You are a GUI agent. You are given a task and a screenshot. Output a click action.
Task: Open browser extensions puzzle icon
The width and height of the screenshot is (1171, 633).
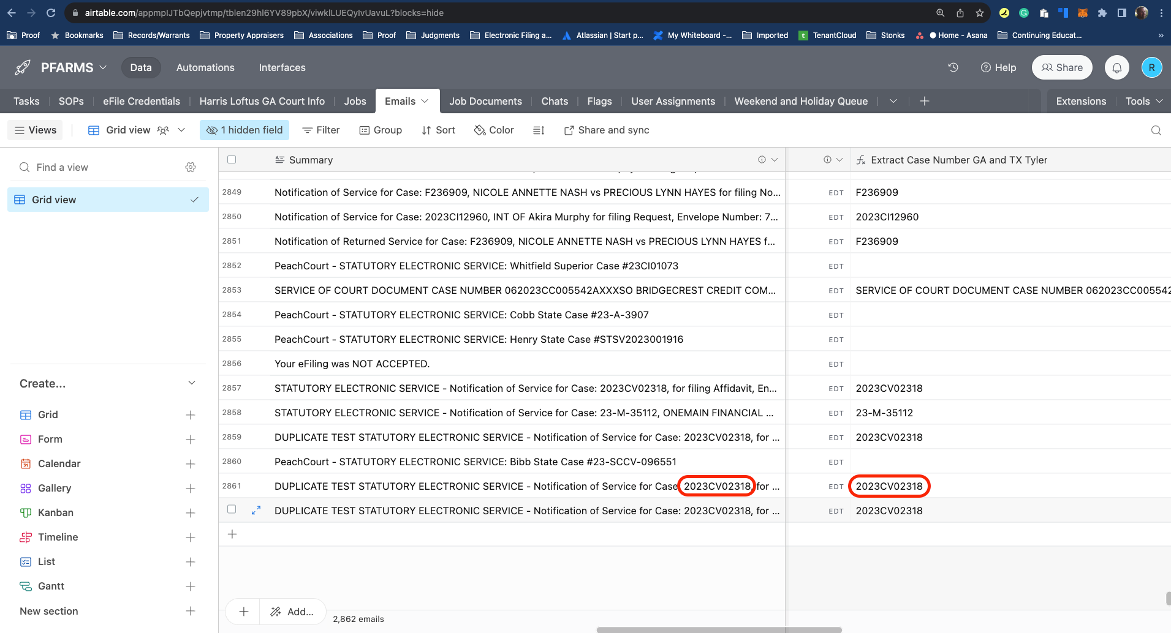(1102, 13)
